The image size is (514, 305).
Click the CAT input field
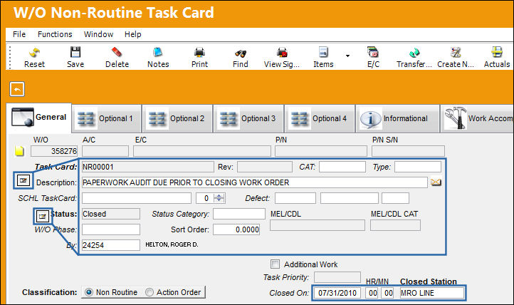tap(342, 167)
